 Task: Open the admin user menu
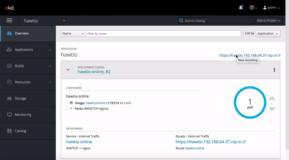271,8
